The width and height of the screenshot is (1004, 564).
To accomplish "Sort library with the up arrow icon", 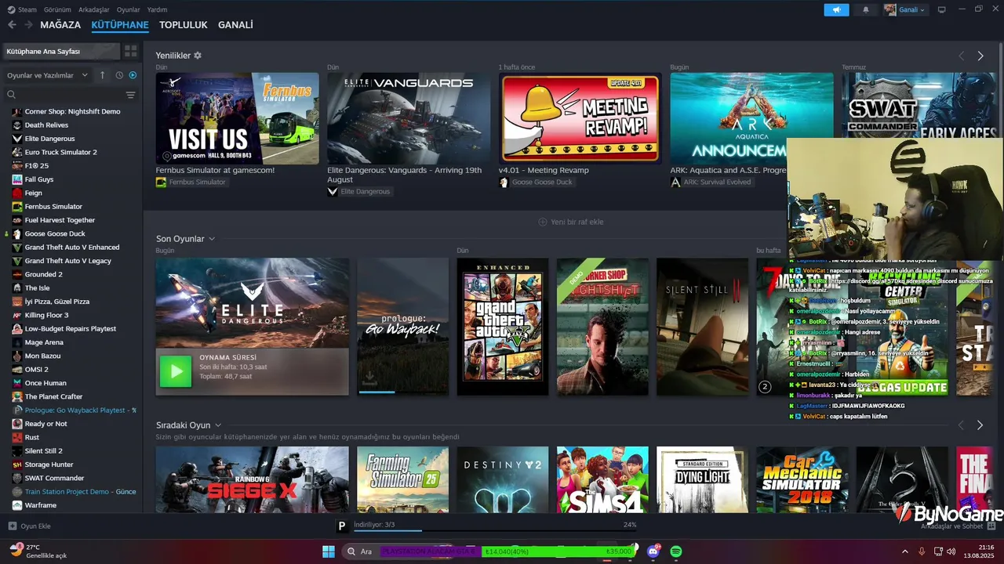I will (x=102, y=75).
